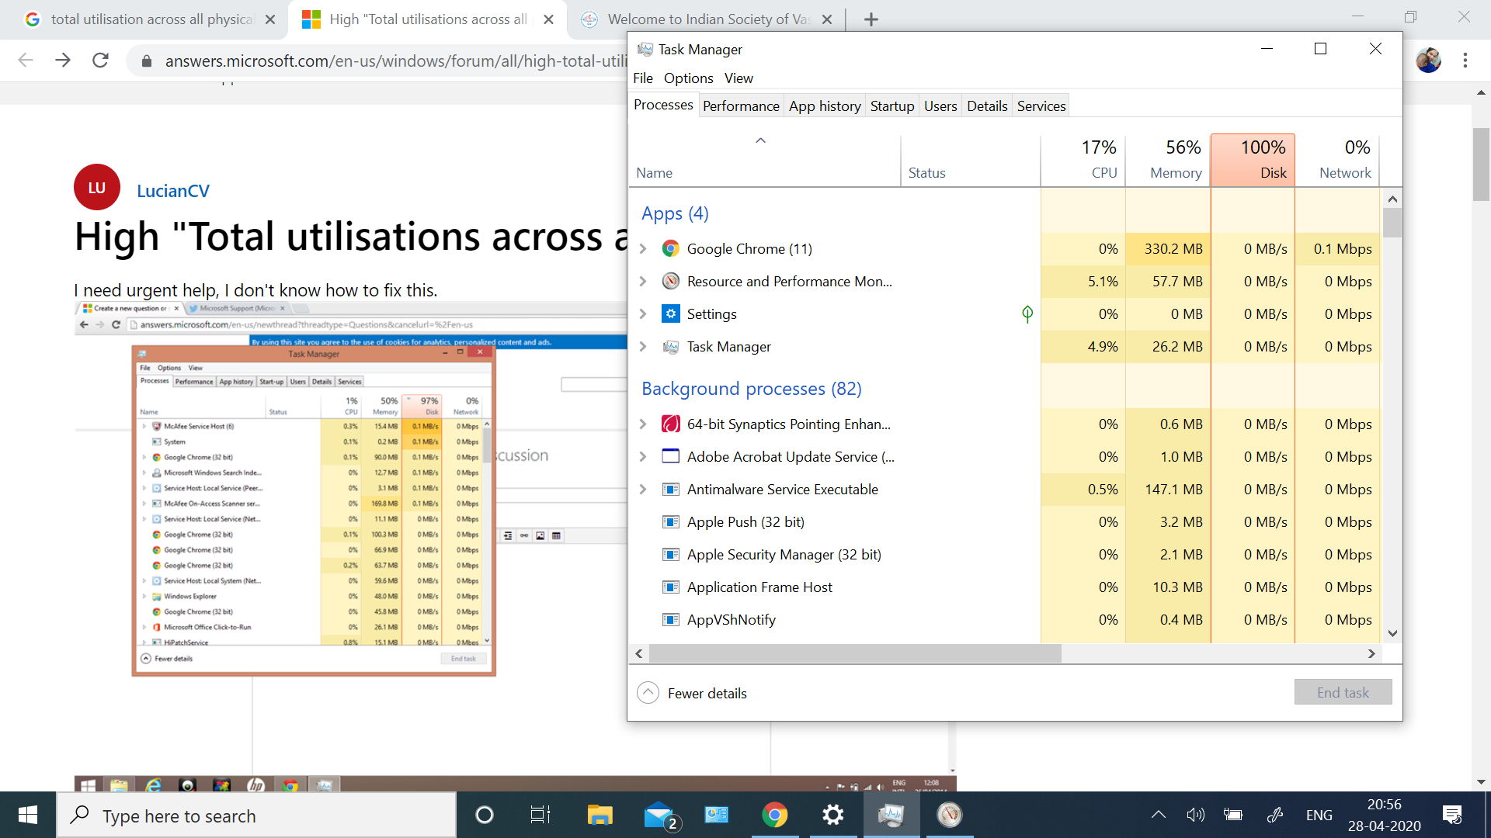Click the Google Chrome process icon

click(x=670, y=248)
